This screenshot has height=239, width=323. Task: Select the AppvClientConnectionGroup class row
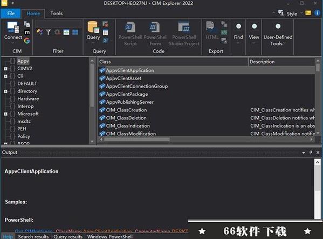(x=207, y=86)
